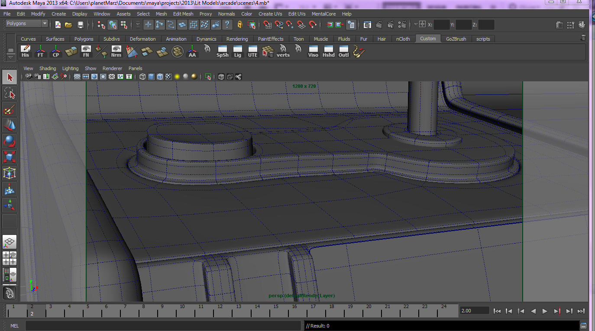Toggle the resolution gate in the viewport
This screenshot has height=331, width=595.
coord(94,77)
